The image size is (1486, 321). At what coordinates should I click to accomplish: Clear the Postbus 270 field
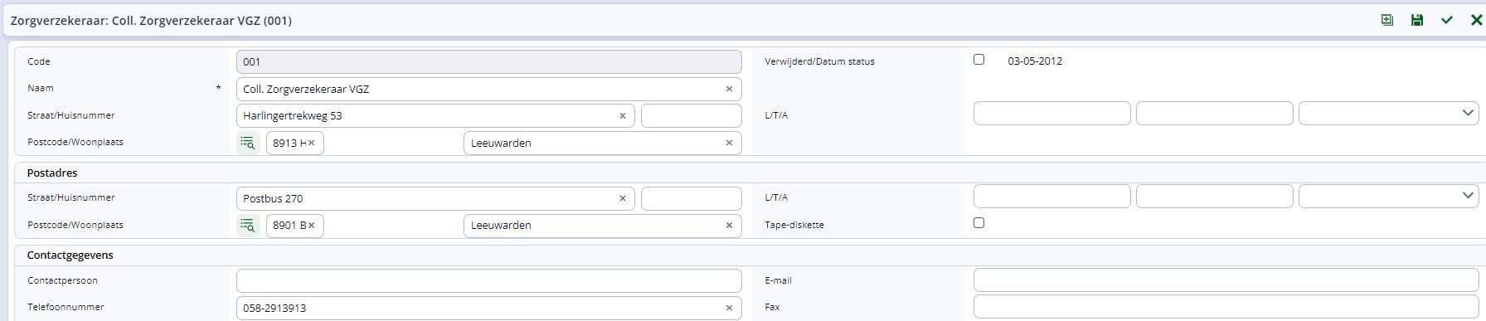[x=623, y=198]
